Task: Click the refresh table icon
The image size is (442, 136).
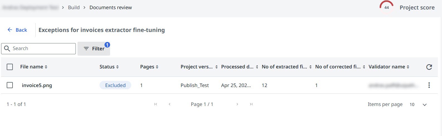Action: [x=429, y=67]
